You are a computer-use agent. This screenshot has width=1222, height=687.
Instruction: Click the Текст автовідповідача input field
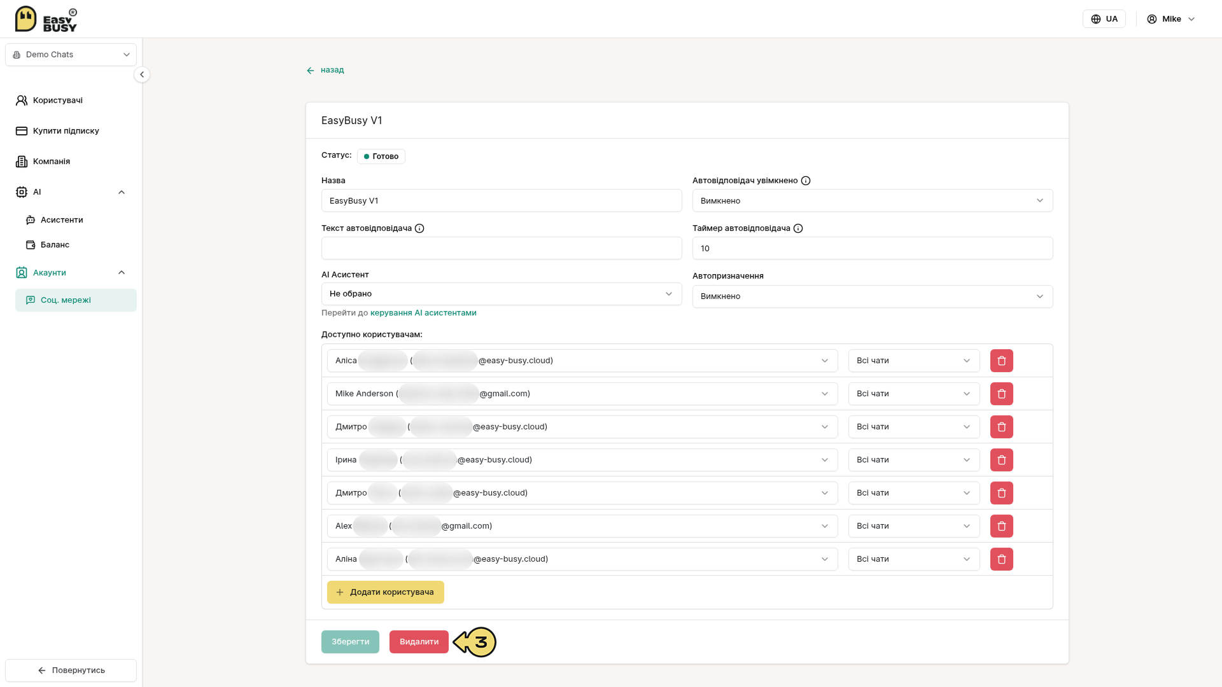502,248
